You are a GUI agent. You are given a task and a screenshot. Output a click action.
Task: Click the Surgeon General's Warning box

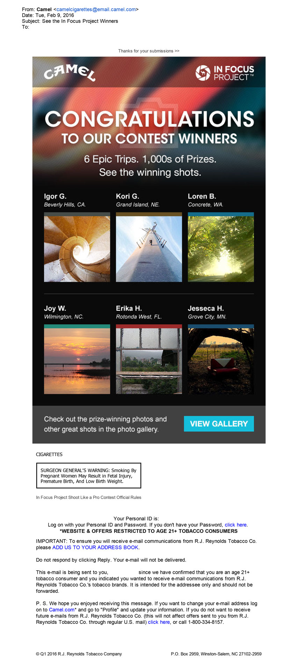[89, 476]
